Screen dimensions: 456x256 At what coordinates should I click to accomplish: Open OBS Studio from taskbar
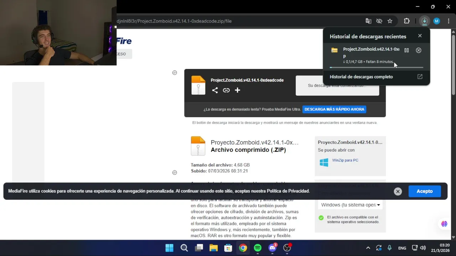[287, 248]
